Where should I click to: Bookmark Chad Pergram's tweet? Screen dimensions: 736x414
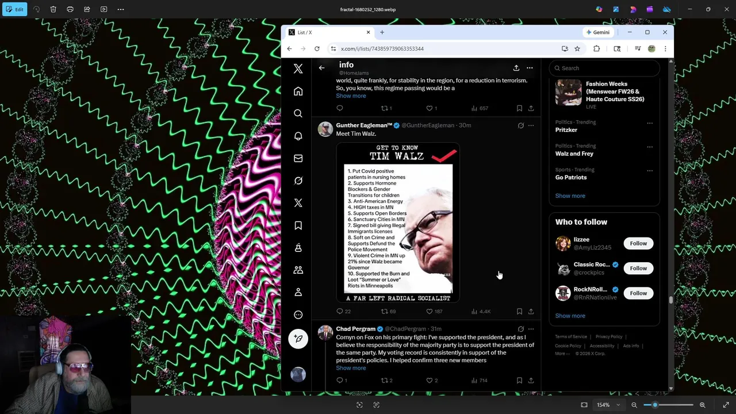[x=519, y=380]
